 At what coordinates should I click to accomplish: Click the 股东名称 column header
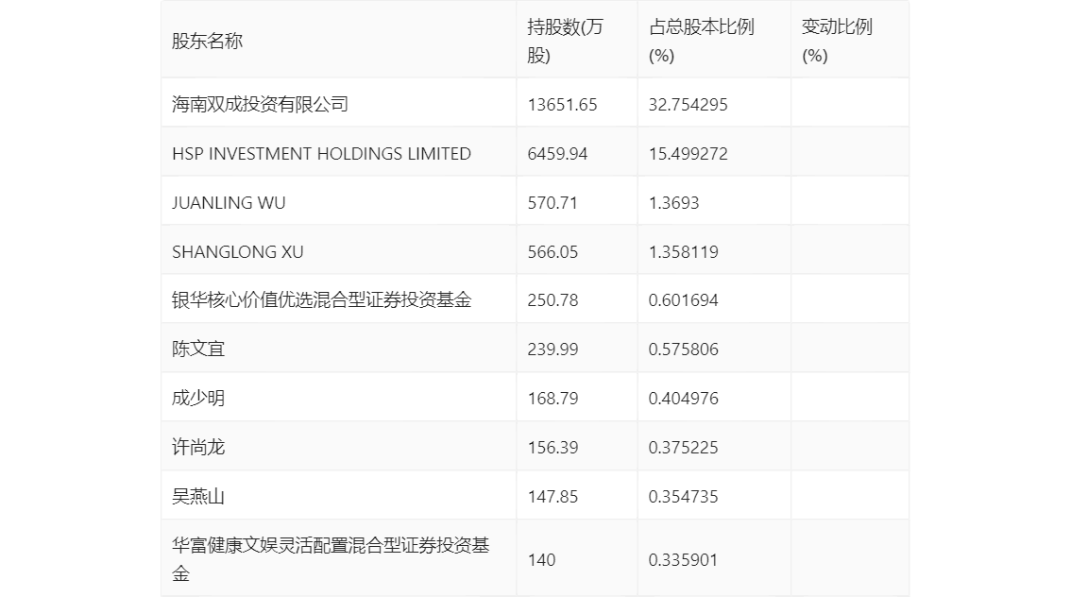[x=207, y=41]
